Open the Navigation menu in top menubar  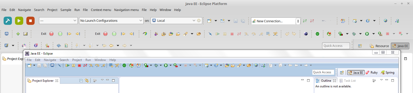coord(126,10)
